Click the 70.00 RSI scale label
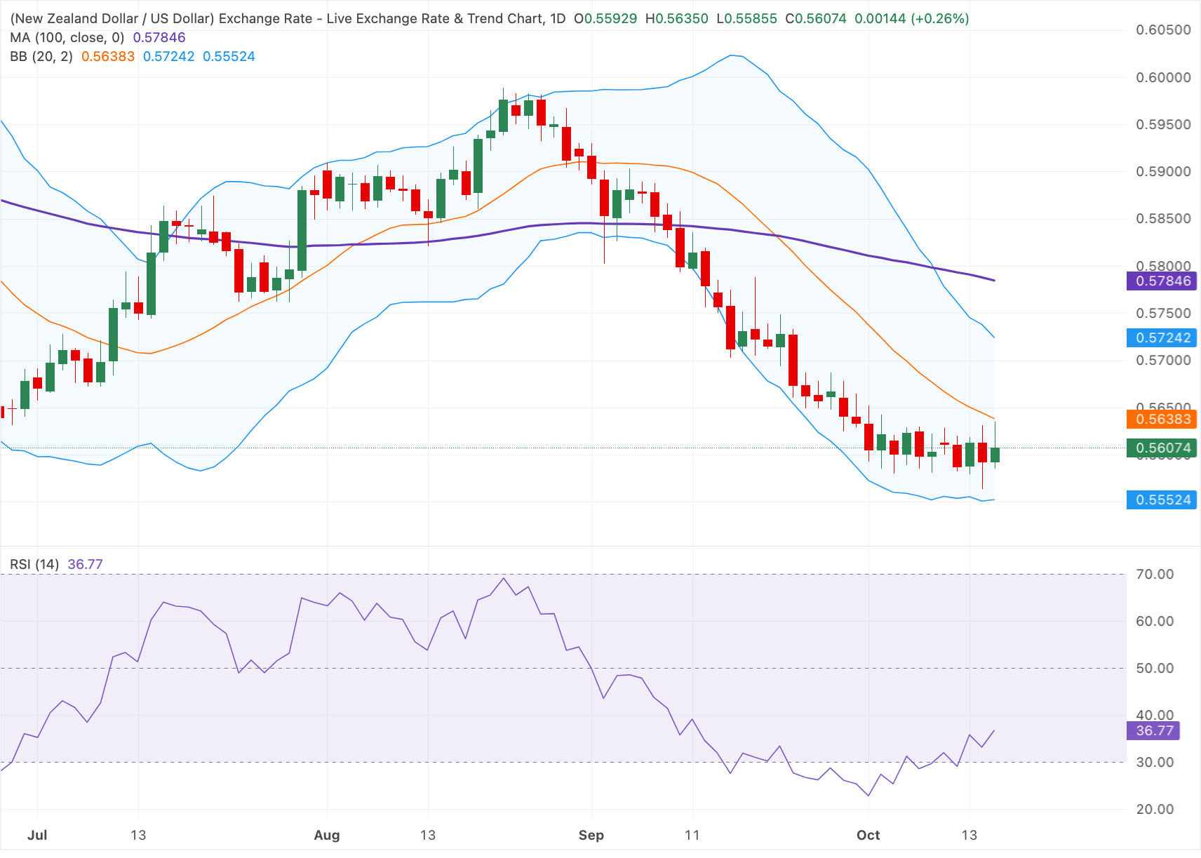The height and width of the screenshot is (858, 1201). [1155, 575]
